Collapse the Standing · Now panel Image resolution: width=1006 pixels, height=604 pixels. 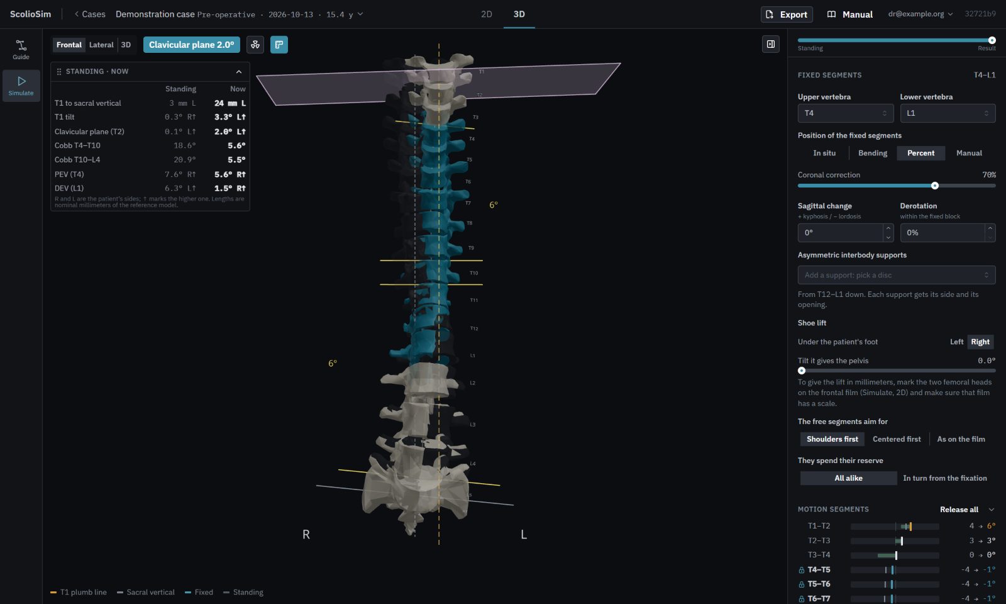[x=239, y=72]
